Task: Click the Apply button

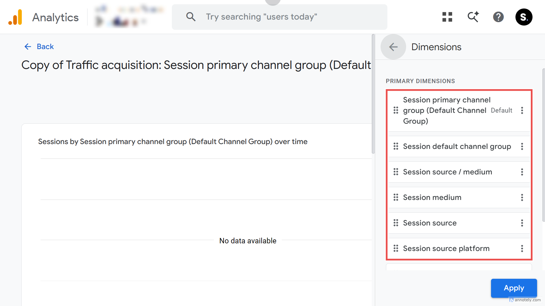Action: pyautogui.click(x=514, y=288)
